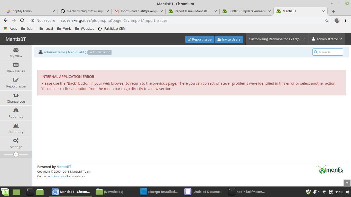Switch to Exergo-Installation document window
This screenshot has height=197, width=351.
click(159, 192)
